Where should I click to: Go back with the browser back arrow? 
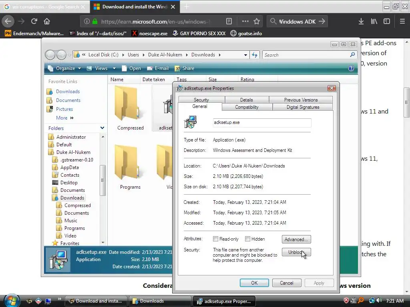(x=8, y=21)
